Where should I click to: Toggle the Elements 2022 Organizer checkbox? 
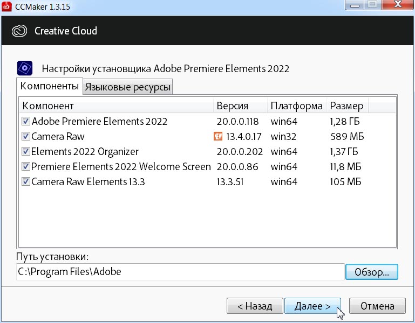[x=26, y=151]
